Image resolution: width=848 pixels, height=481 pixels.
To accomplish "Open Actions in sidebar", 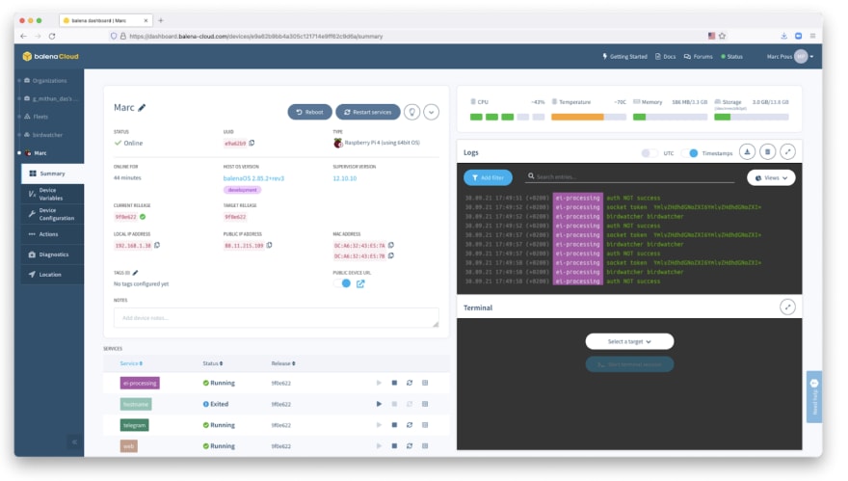I will click(x=52, y=234).
